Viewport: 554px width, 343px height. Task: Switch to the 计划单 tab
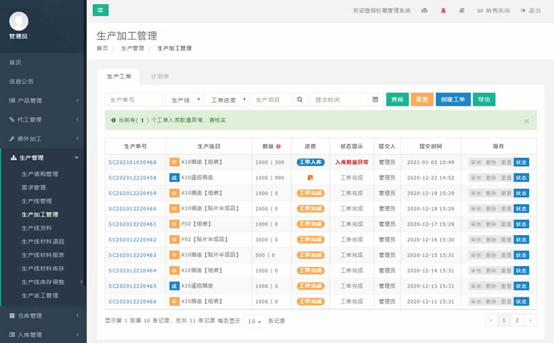[x=160, y=77]
